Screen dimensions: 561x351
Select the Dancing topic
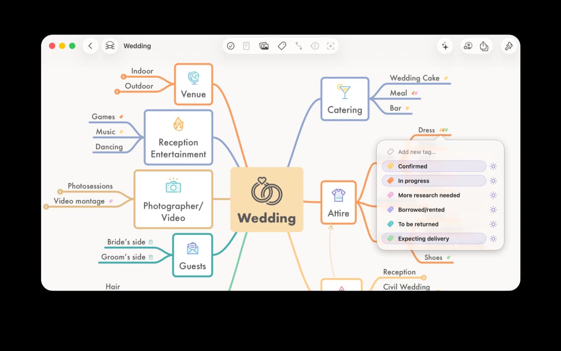click(x=109, y=146)
